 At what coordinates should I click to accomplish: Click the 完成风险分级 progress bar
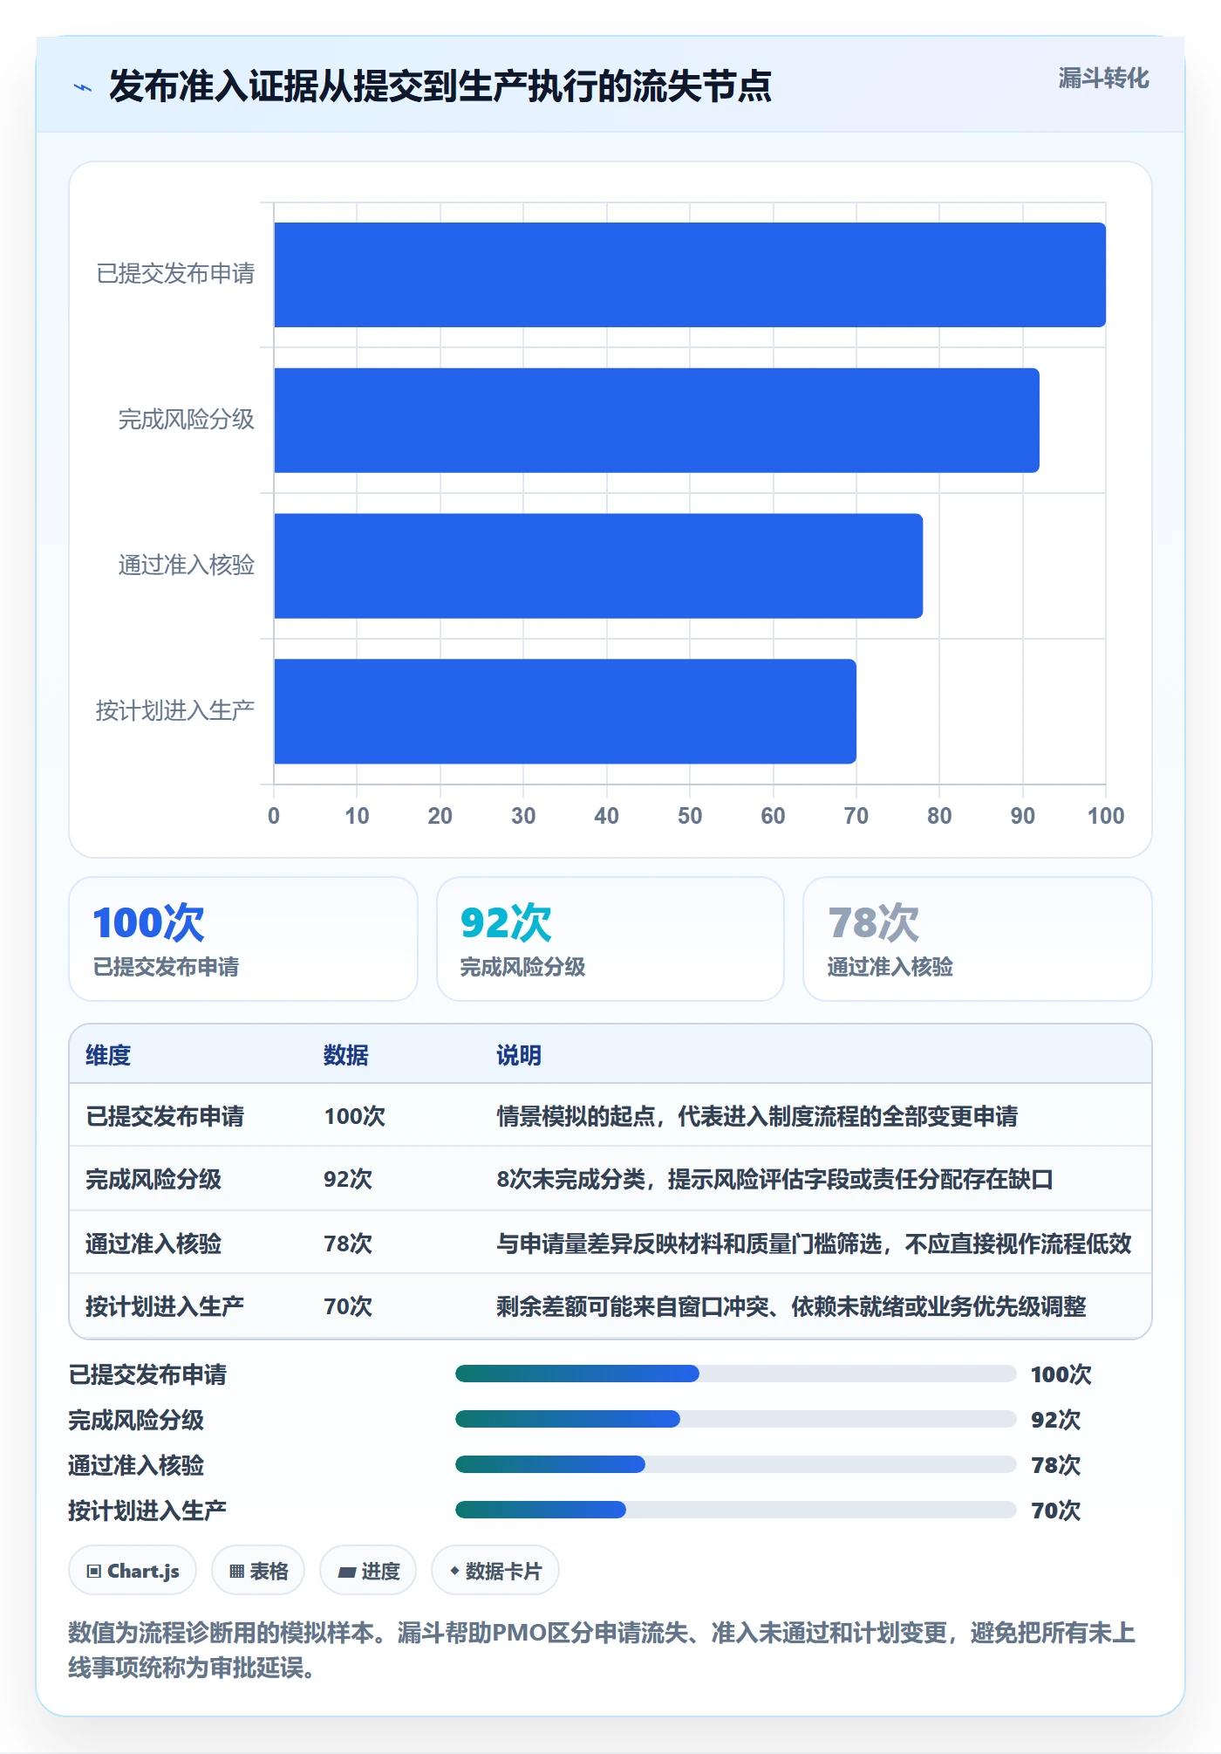[x=736, y=1419]
